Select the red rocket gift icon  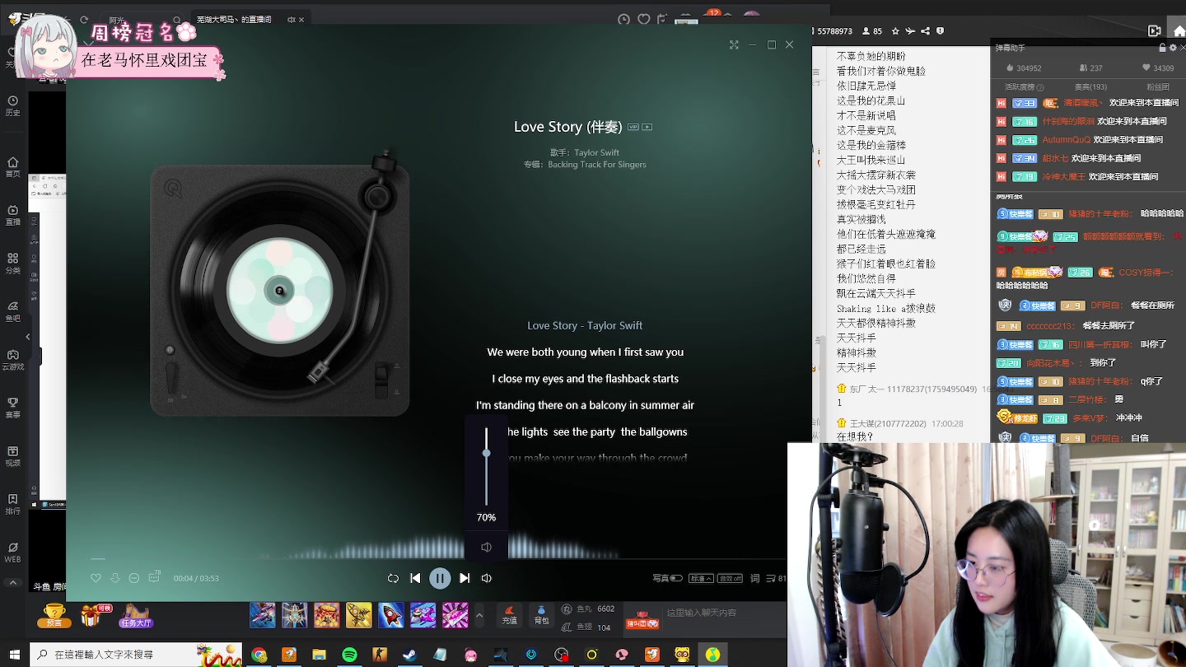pos(391,615)
